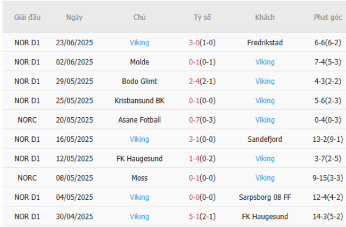
Task: Open the 5-1(2-1) score result
Action: (202, 216)
